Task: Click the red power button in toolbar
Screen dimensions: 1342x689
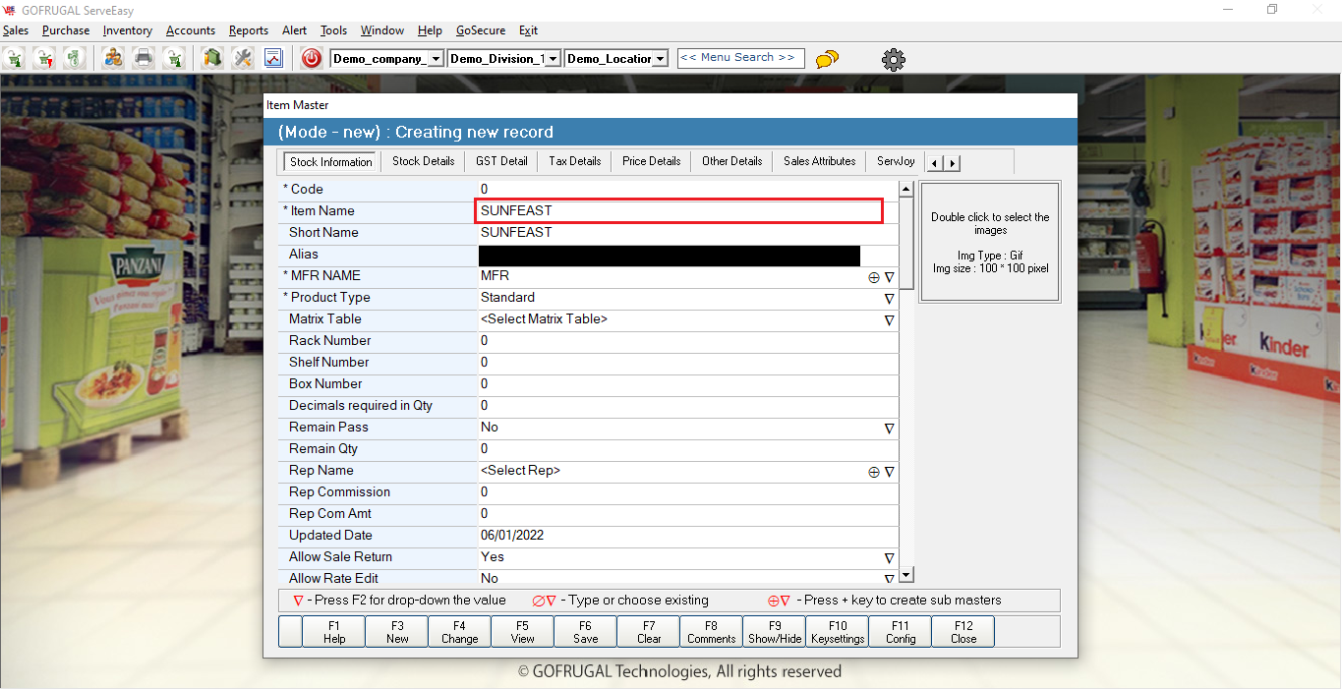Action: tap(312, 58)
